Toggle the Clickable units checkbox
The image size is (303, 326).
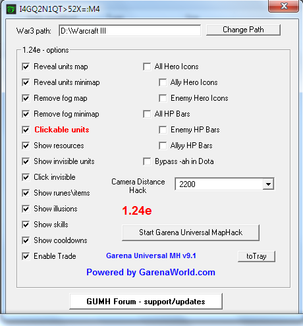pyautogui.click(x=26, y=130)
